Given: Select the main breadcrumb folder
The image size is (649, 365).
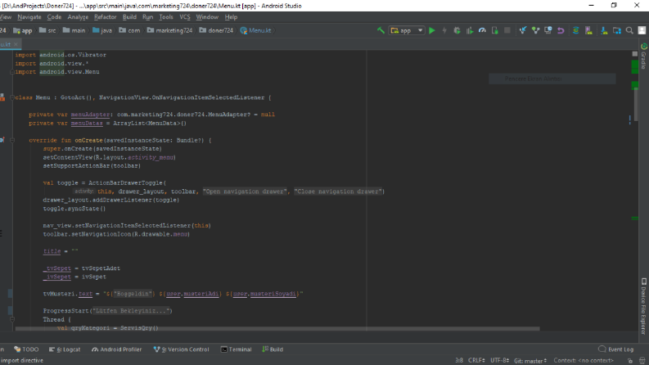Looking at the screenshot, I should [x=74, y=30].
